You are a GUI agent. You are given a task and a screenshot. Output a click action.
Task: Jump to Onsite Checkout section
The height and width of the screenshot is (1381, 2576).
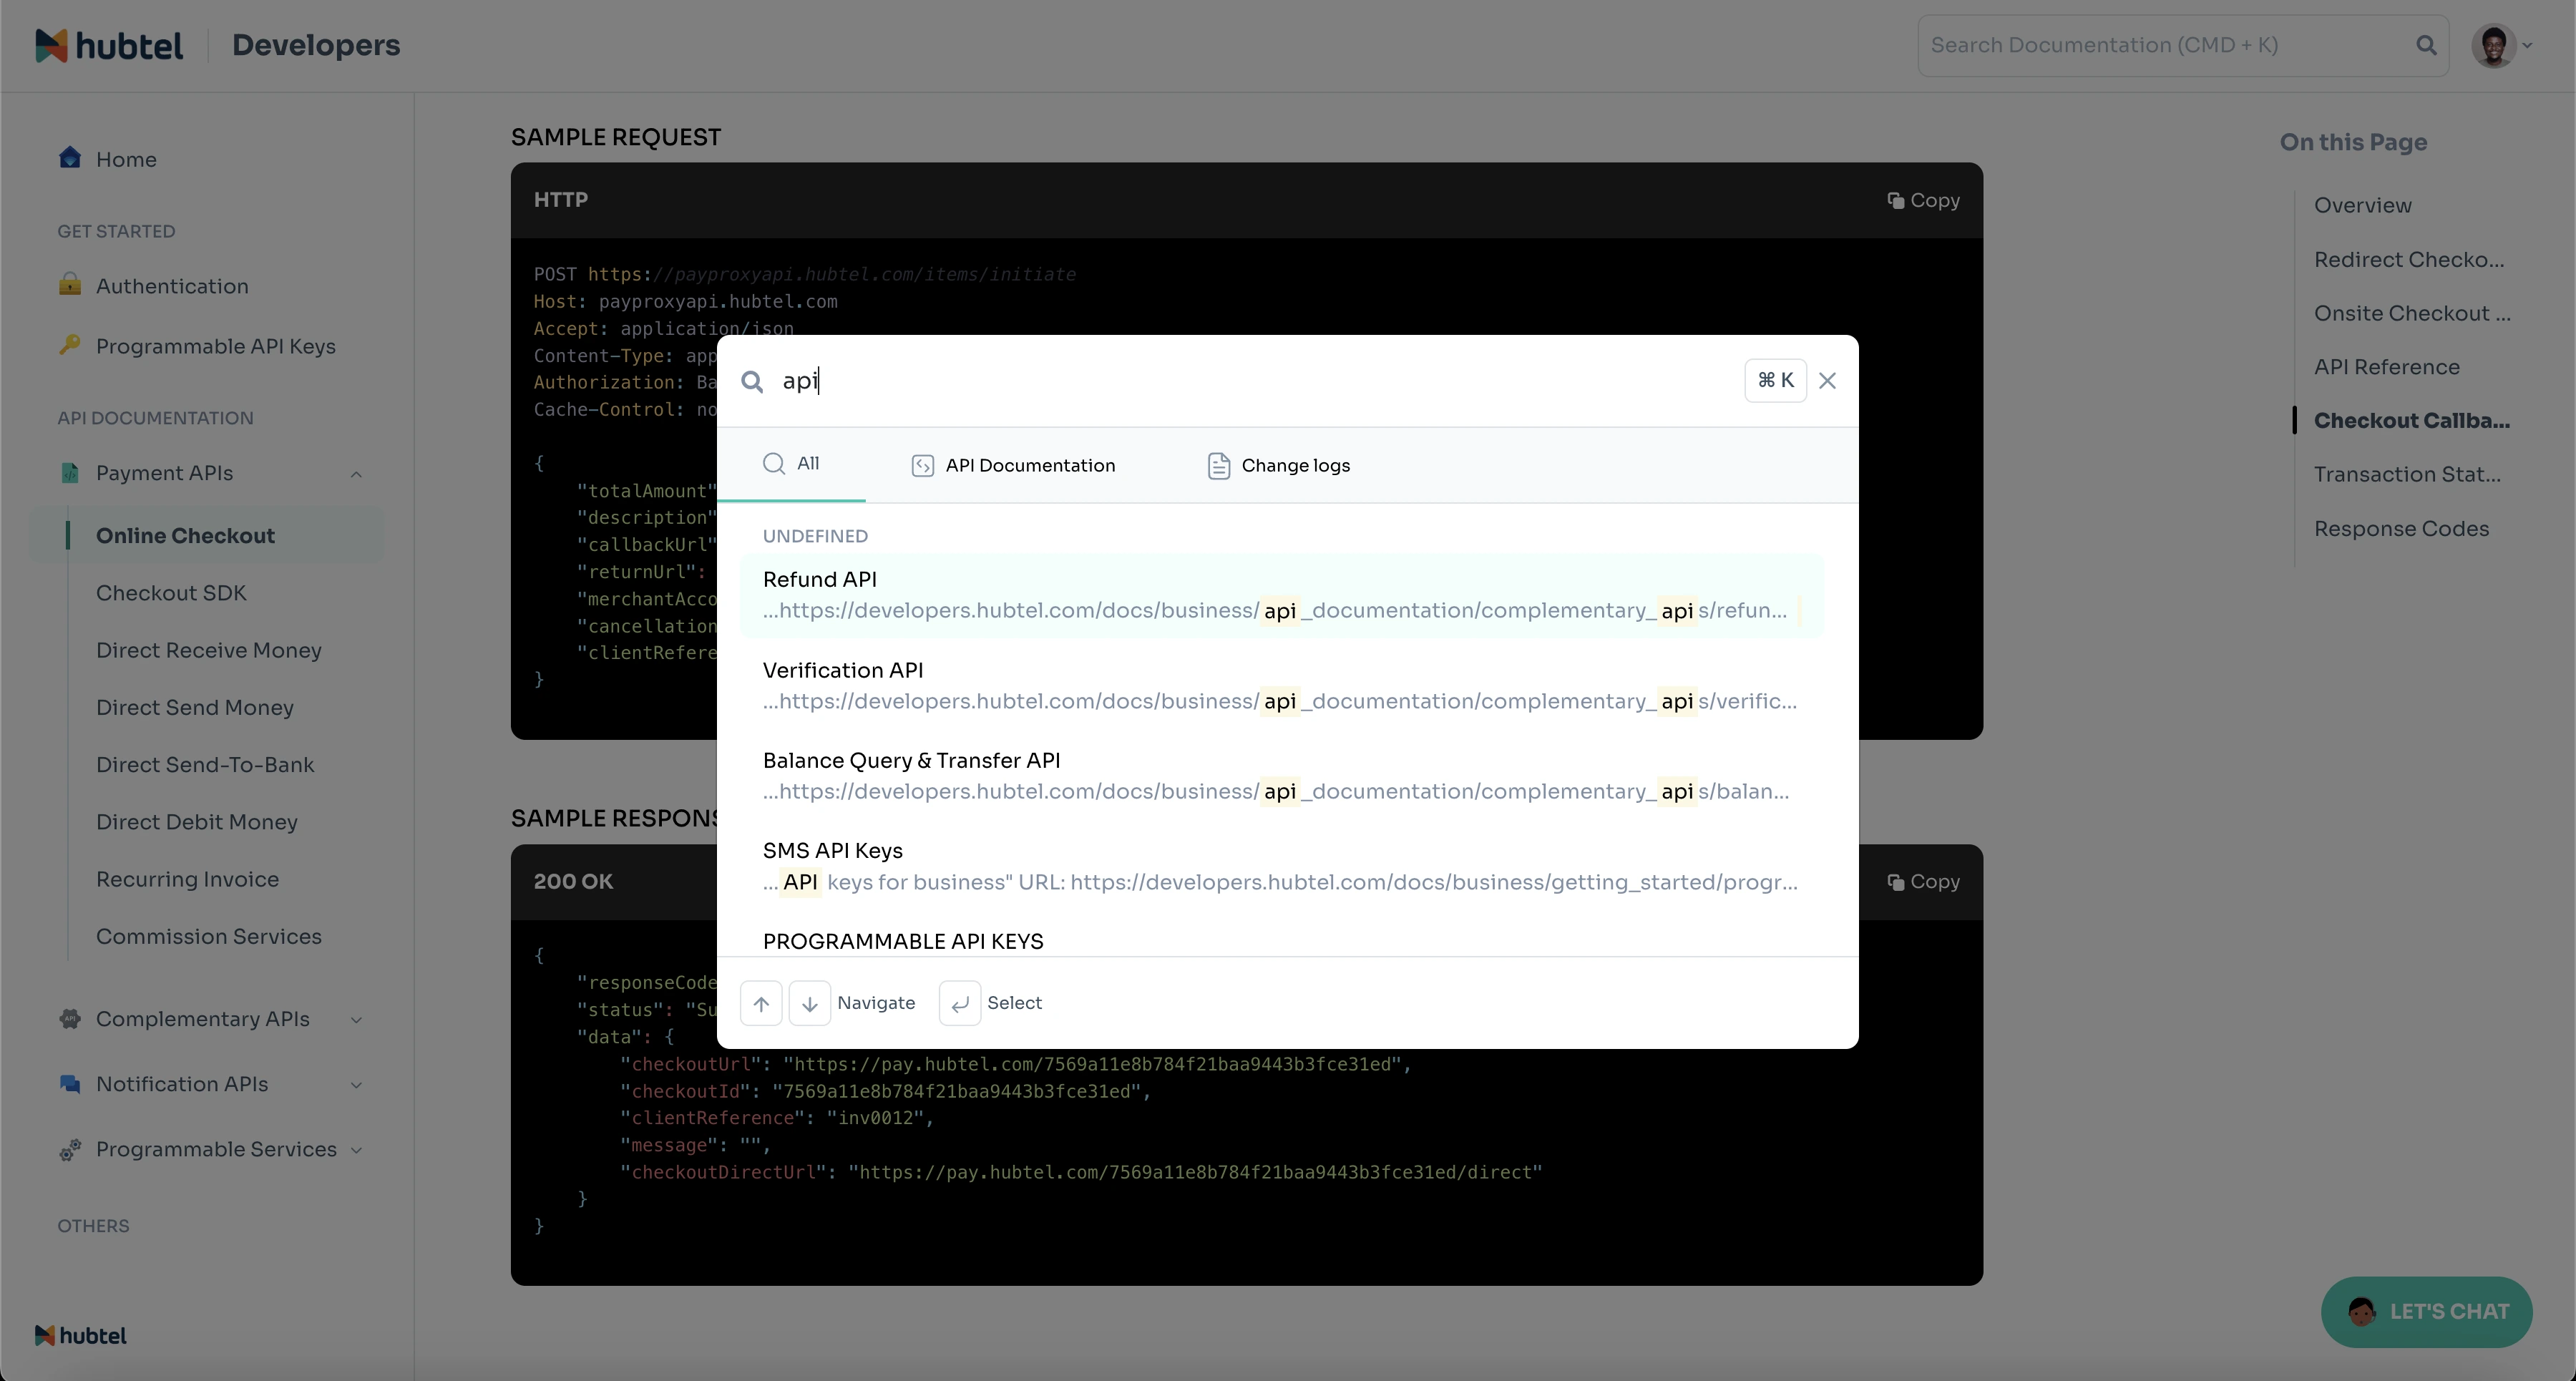pos(2412,313)
